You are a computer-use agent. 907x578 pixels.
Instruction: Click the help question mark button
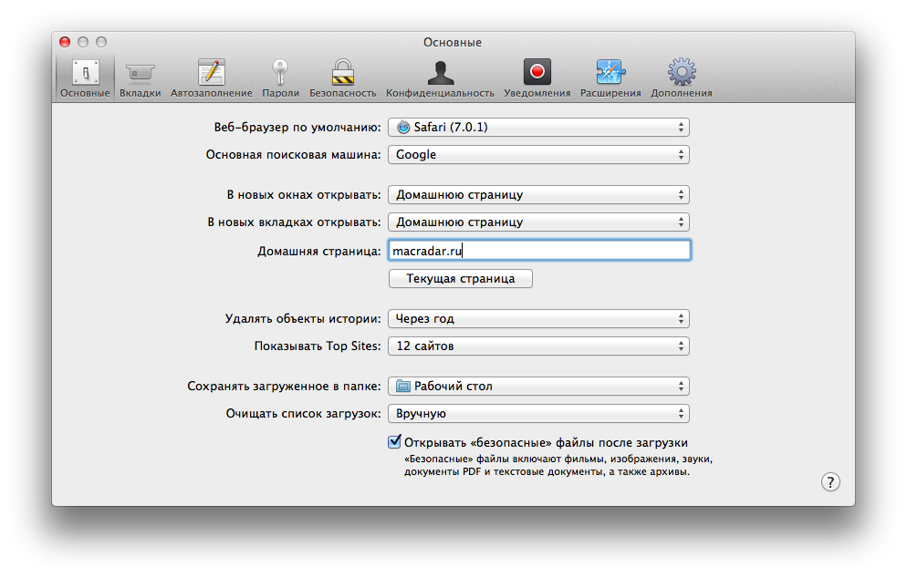click(x=830, y=482)
